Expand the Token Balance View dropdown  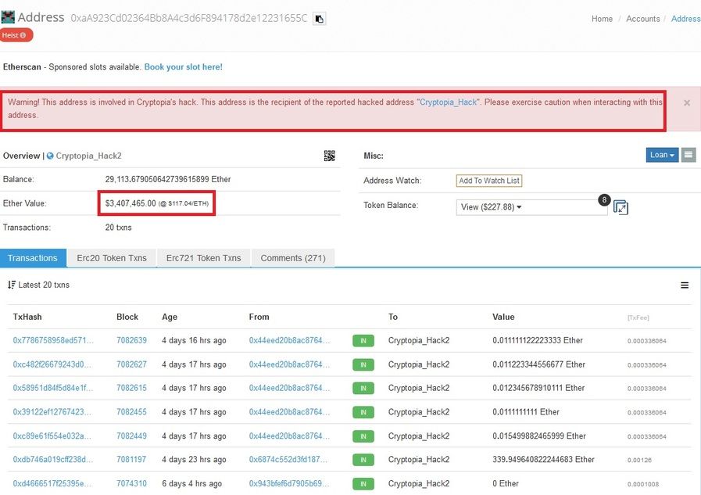(x=531, y=207)
